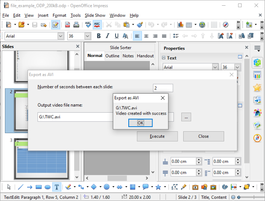Toggle Bold formatting in toolbar
265x201 pixels.
[x=99, y=36]
